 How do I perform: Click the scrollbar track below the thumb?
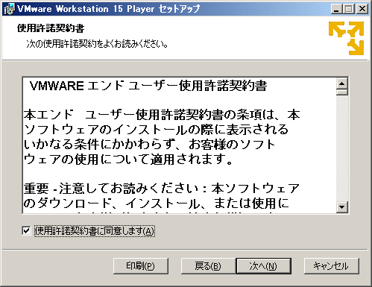342,148
